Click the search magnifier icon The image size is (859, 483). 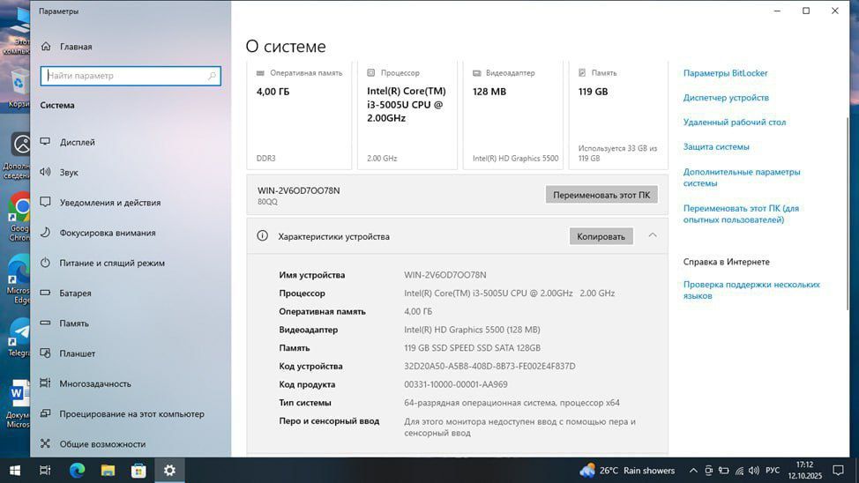[212, 76]
